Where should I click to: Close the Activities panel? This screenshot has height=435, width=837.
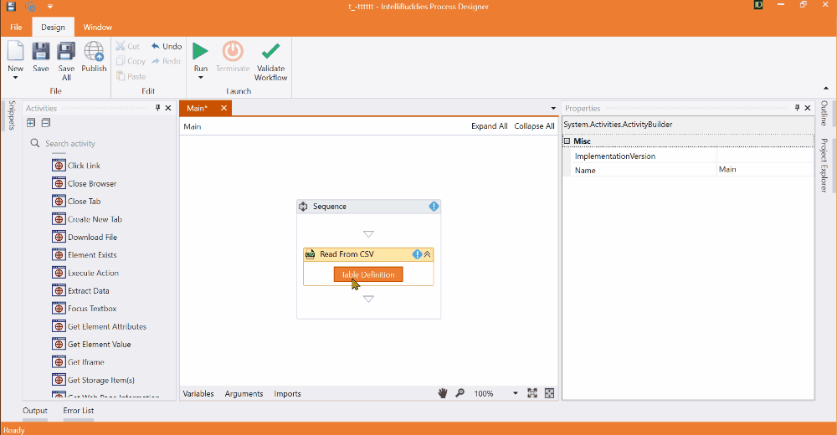(x=168, y=108)
